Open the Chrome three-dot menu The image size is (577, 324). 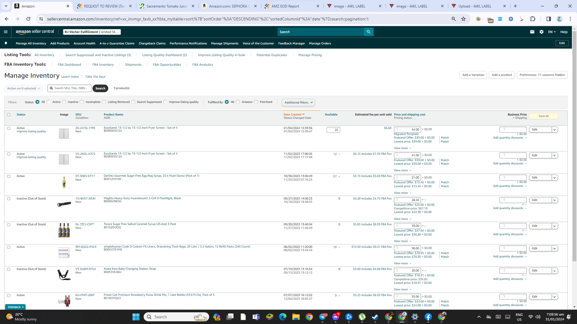[570, 19]
